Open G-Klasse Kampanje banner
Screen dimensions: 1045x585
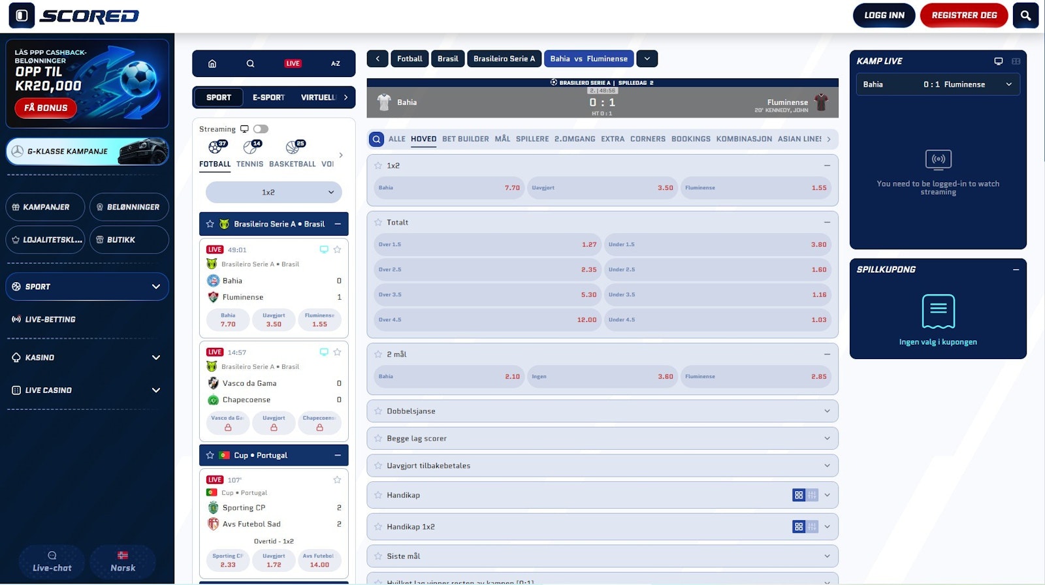coord(88,151)
